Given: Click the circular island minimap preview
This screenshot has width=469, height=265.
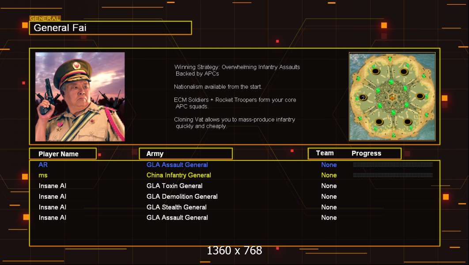Looking at the screenshot, I should (392, 97).
